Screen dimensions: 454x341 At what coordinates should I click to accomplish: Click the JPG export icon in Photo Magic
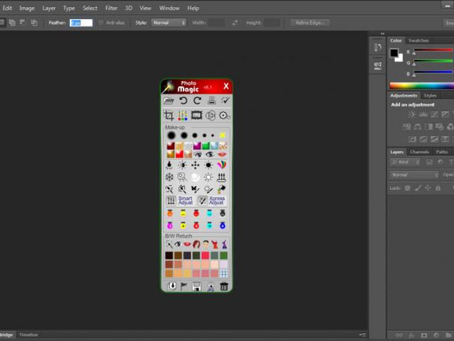211,287
